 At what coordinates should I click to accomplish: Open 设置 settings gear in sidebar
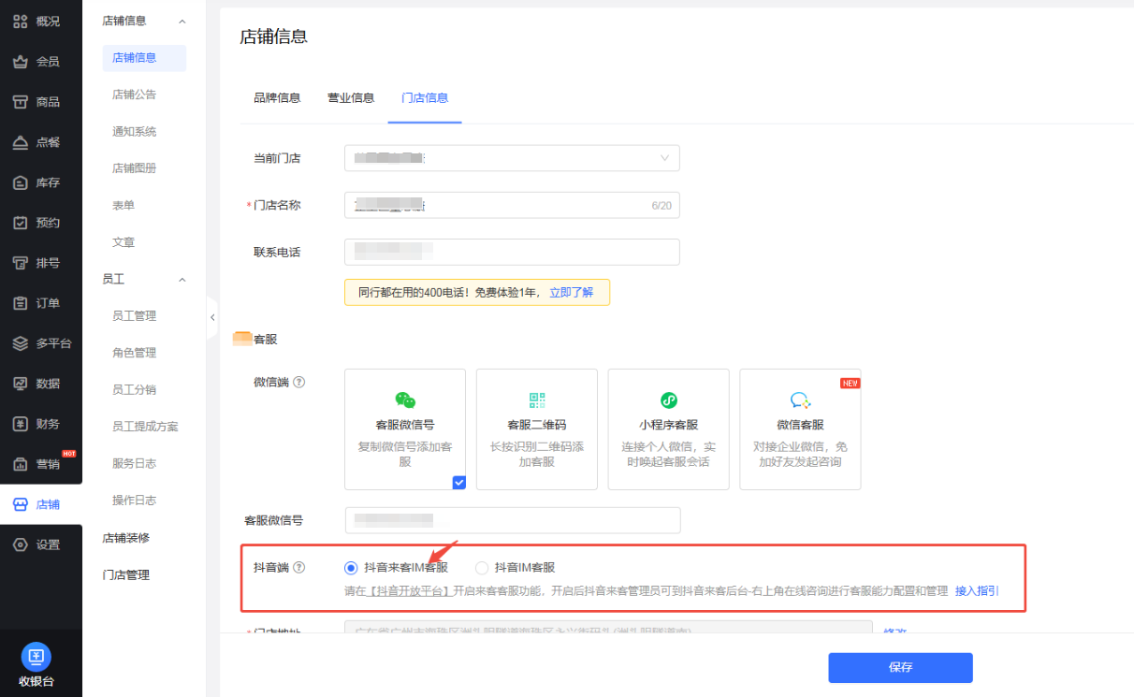pos(21,545)
